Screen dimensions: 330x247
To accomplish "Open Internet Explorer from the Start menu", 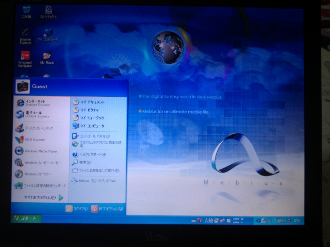I will [x=34, y=103].
